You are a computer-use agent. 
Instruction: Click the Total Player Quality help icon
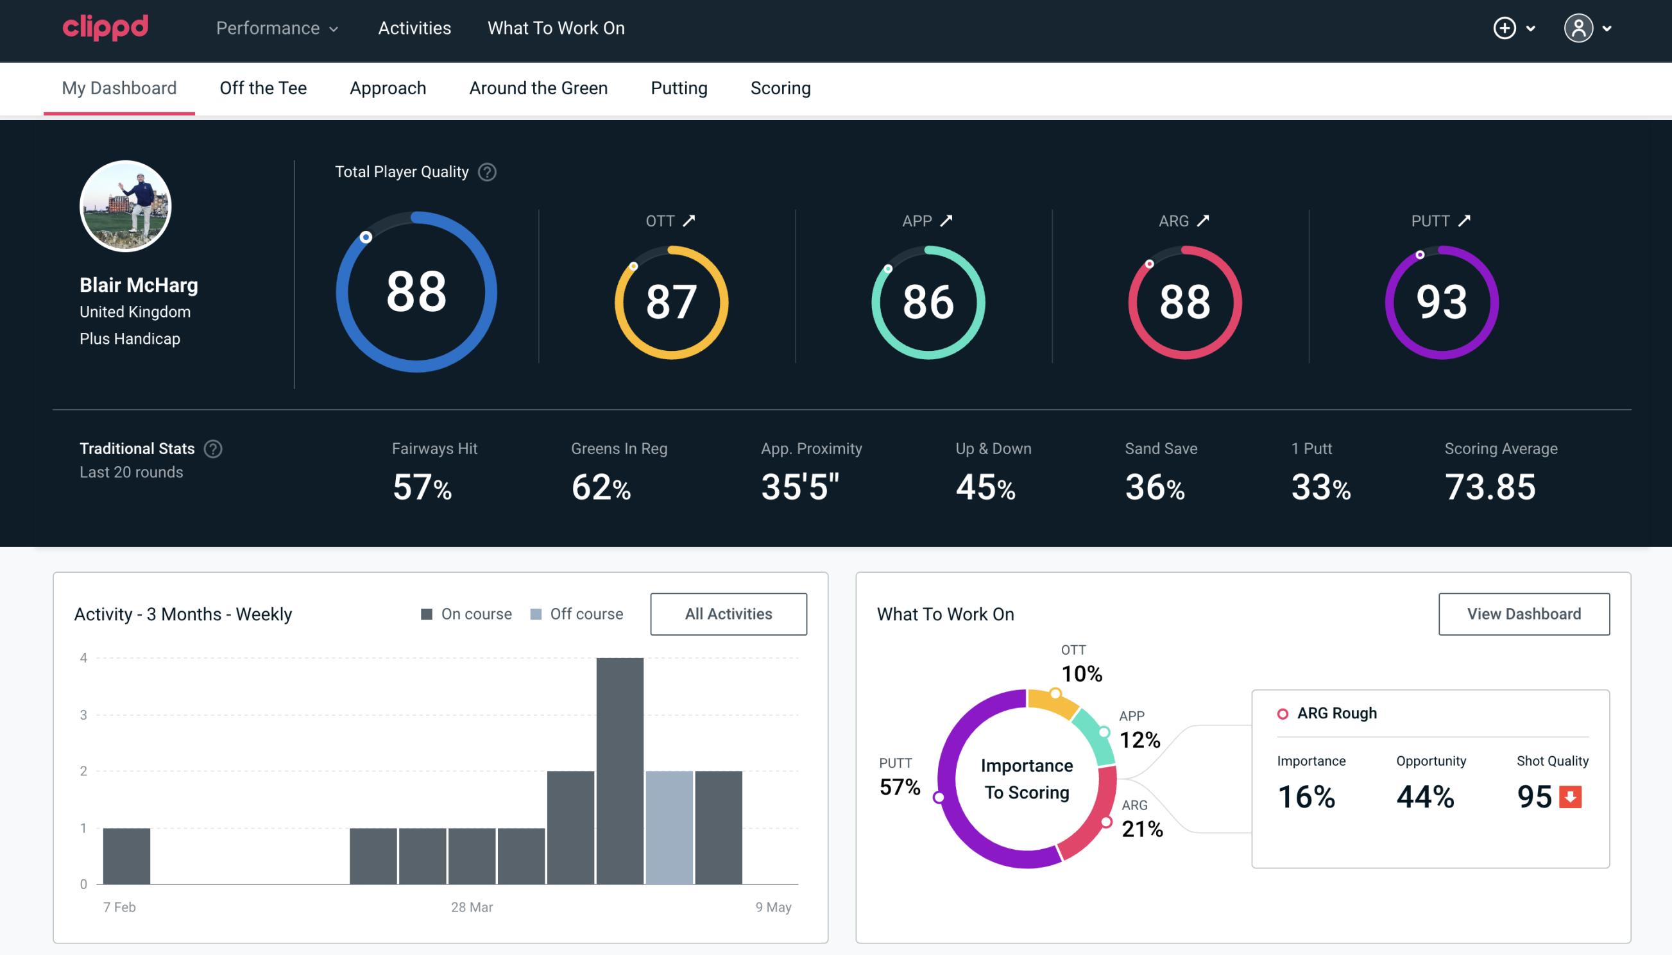pyautogui.click(x=486, y=172)
